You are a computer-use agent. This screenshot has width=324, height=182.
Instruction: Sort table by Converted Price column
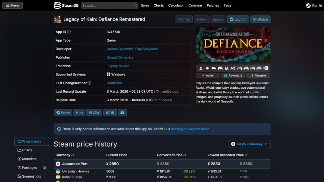[x=171, y=155]
